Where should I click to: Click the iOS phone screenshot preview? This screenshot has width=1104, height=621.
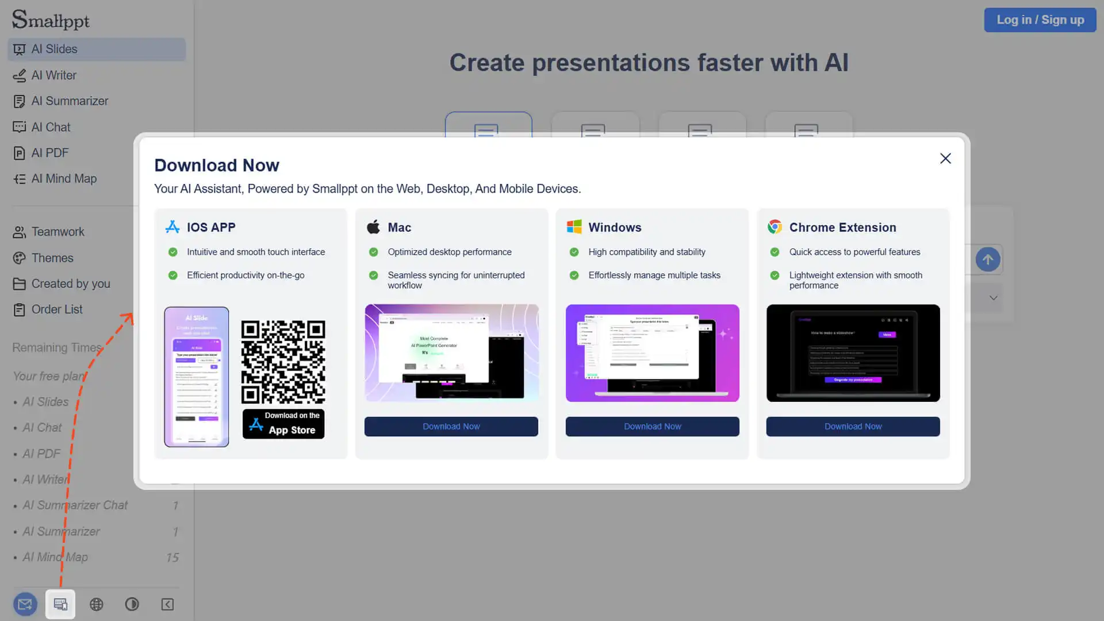point(197,377)
